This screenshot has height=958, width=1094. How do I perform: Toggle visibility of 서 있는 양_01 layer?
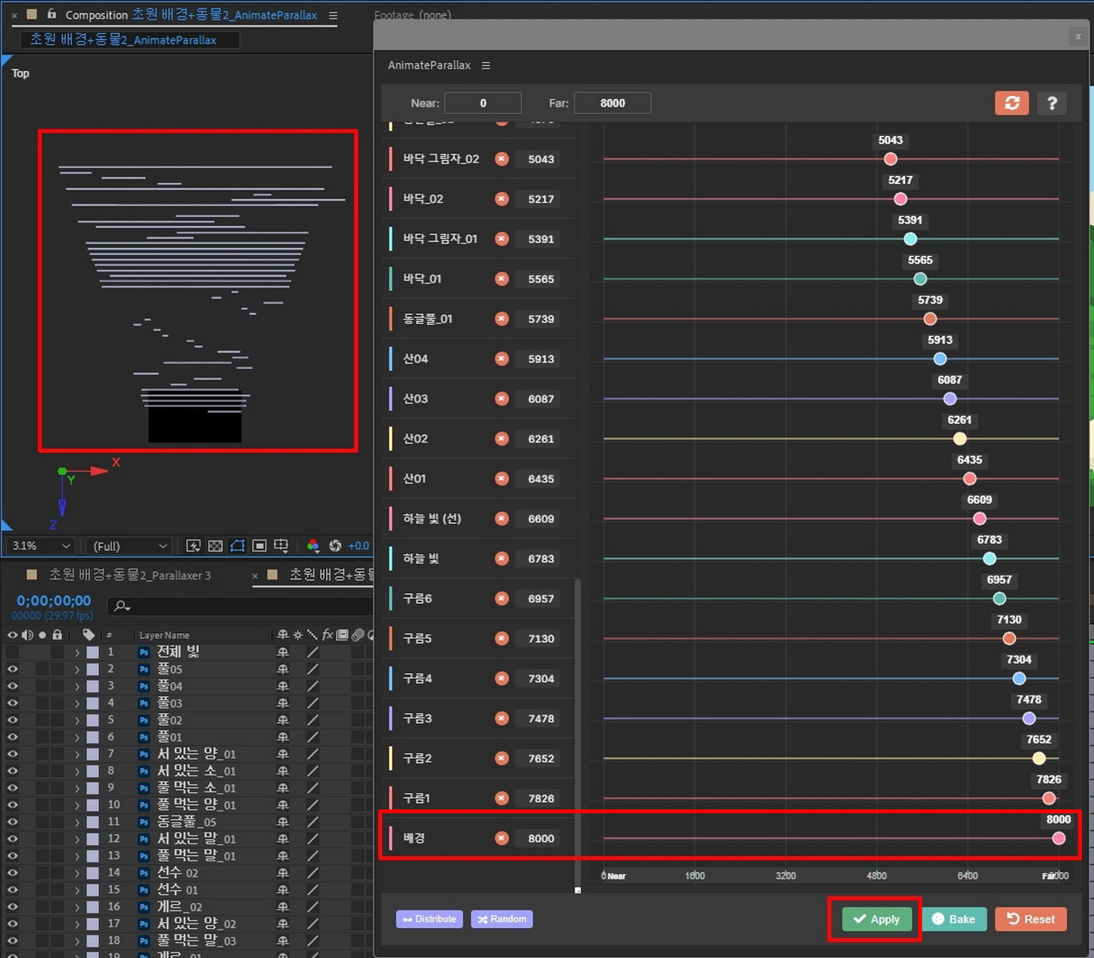click(x=12, y=754)
